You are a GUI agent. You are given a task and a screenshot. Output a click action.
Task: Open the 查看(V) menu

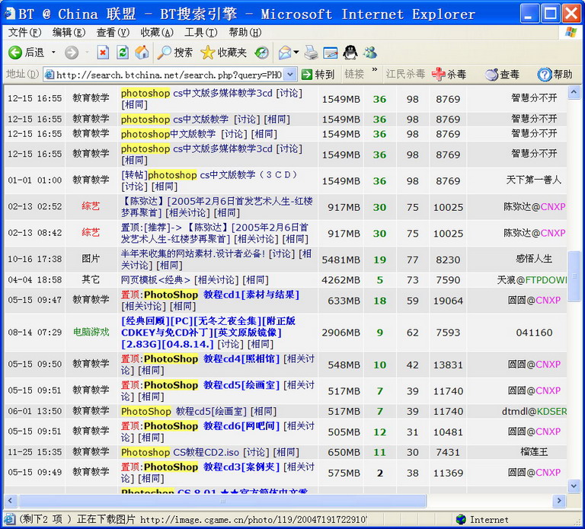click(113, 33)
